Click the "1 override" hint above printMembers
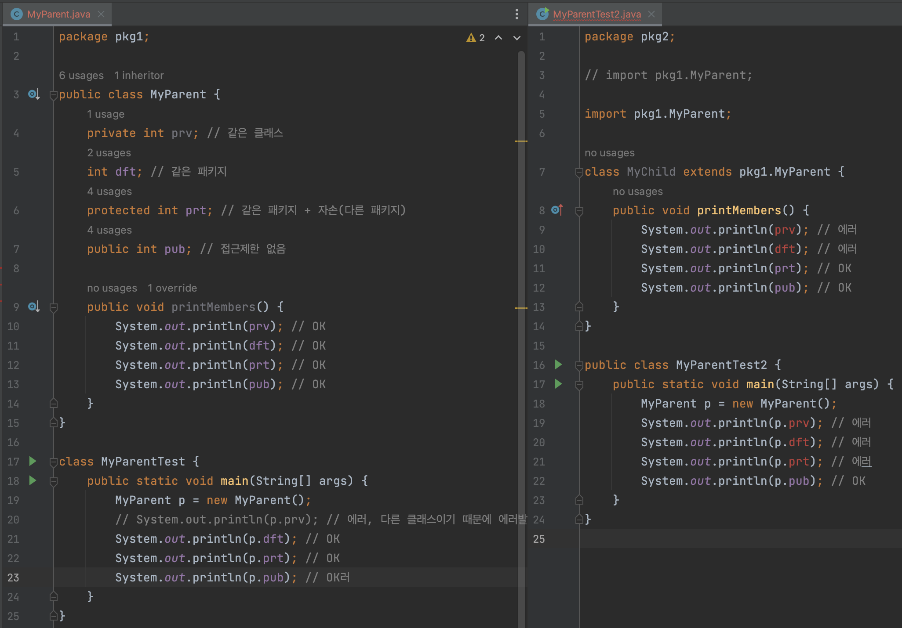902x628 pixels. 172,288
